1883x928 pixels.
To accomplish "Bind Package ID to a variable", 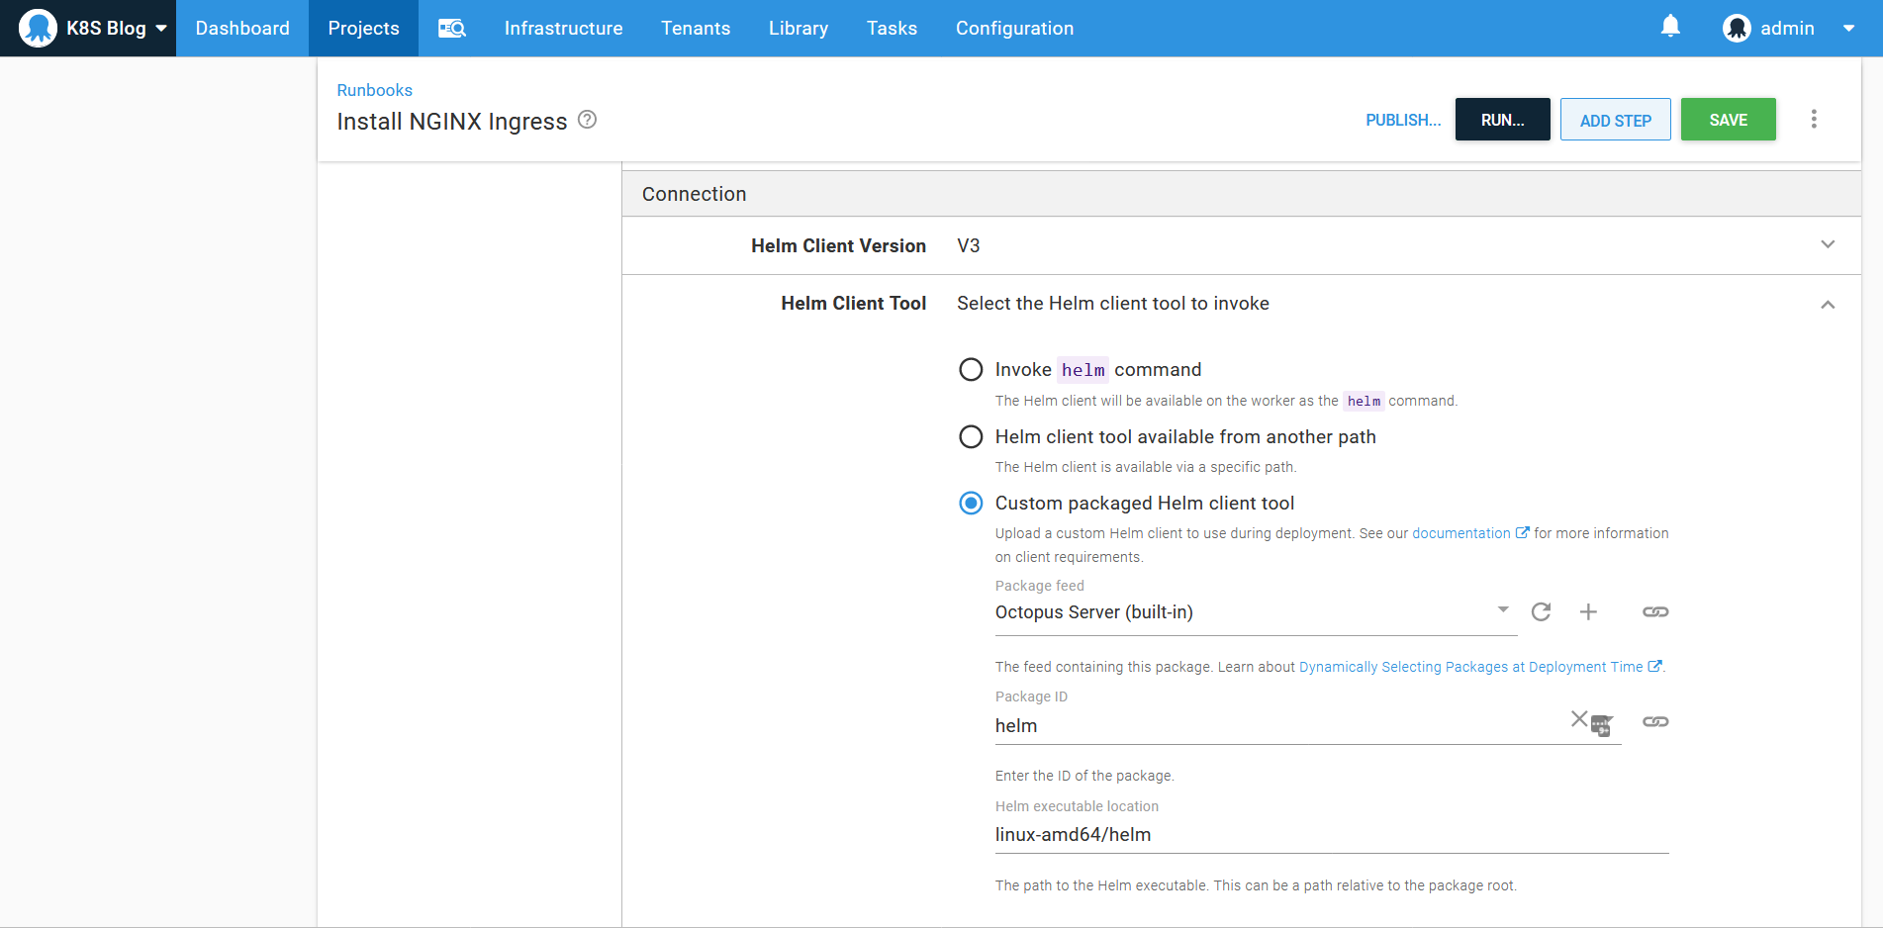I will pos(1655,722).
